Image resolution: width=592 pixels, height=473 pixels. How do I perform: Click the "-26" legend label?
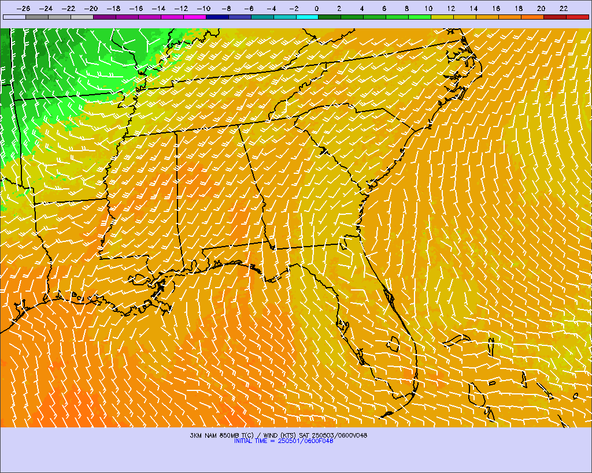click(x=23, y=8)
